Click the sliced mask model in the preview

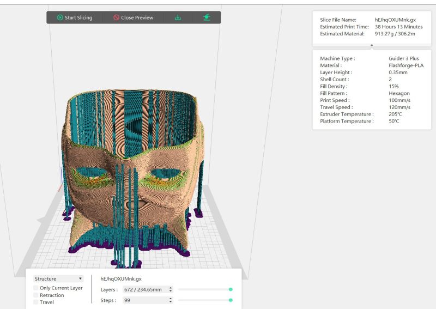(134, 178)
